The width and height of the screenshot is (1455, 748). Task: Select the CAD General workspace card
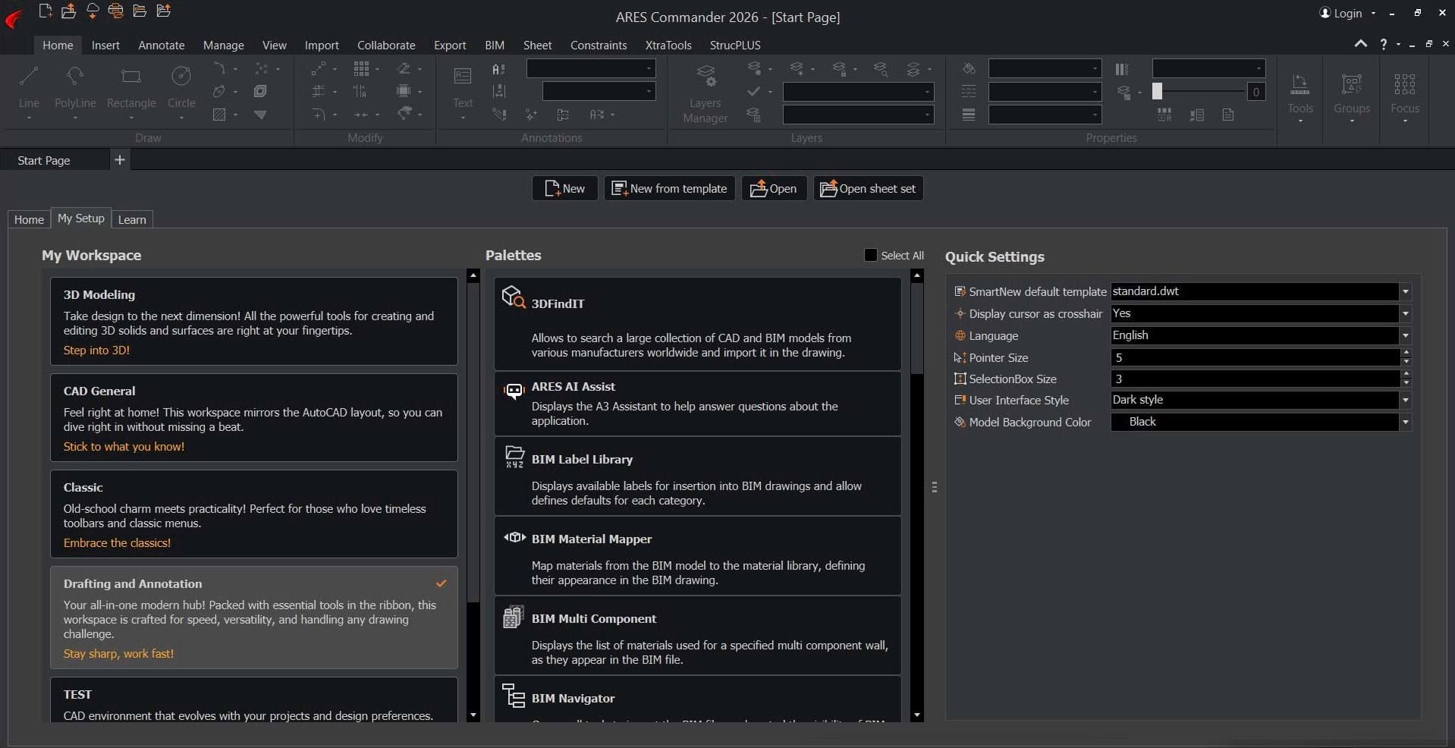(254, 417)
